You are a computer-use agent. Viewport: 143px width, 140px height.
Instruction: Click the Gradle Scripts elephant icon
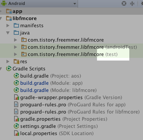9,68
